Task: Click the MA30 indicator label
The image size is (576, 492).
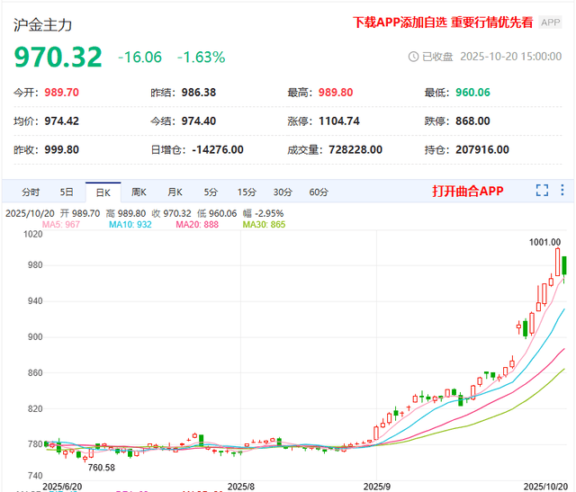Action: 264,224
